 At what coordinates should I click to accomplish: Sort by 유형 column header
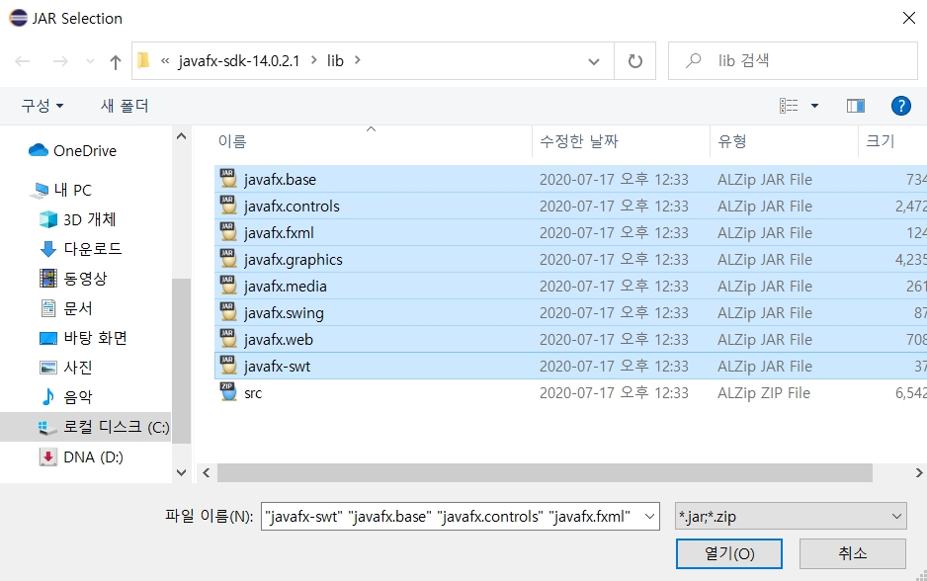(x=732, y=141)
